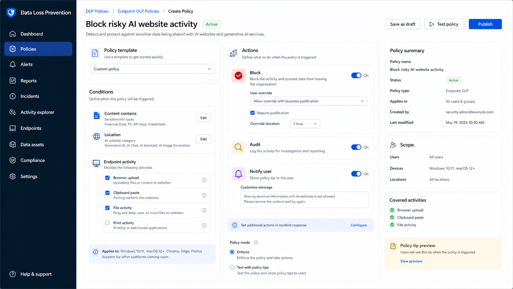The width and height of the screenshot is (513, 289).
Task: Click the Dashboard home icon
Action: click(13, 34)
